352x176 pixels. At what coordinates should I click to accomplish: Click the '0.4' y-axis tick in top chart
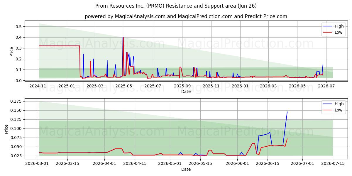[19, 38]
